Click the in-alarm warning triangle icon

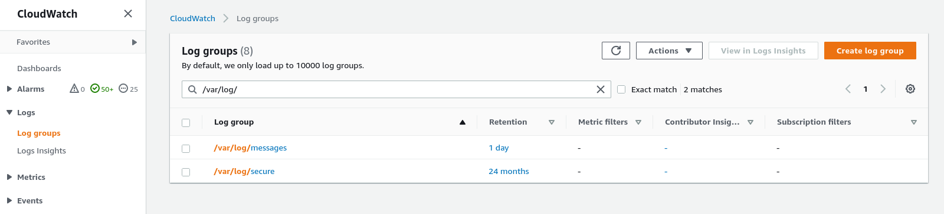tap(74, 89)
